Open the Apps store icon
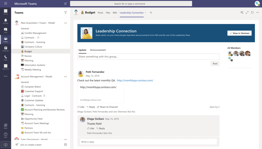 tap(6, 126)
